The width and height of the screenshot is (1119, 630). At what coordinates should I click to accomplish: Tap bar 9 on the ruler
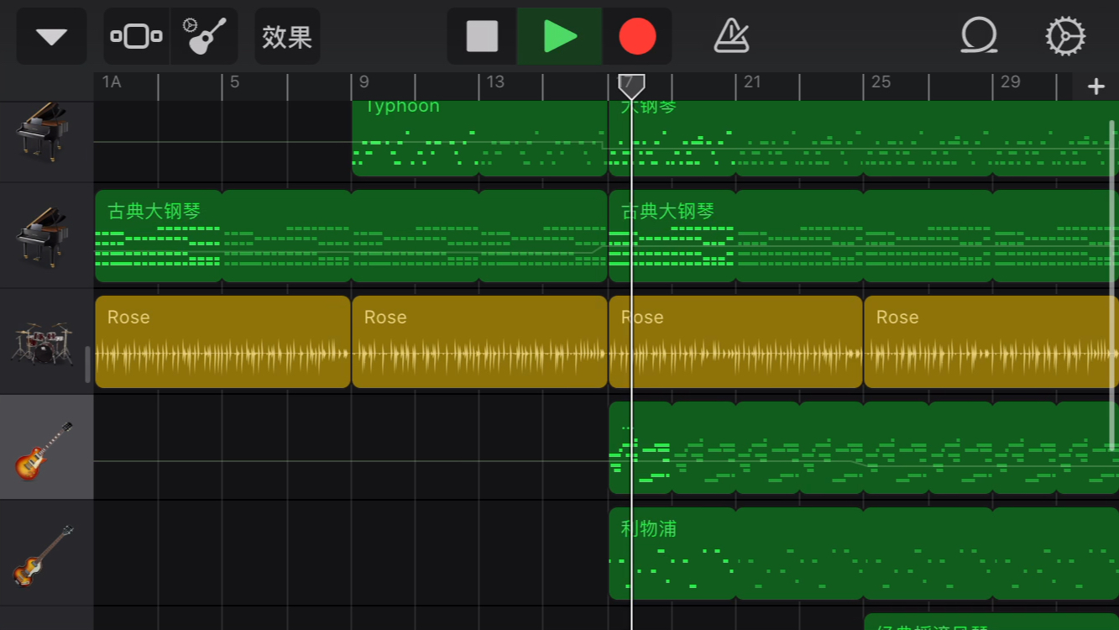(364, 82)
